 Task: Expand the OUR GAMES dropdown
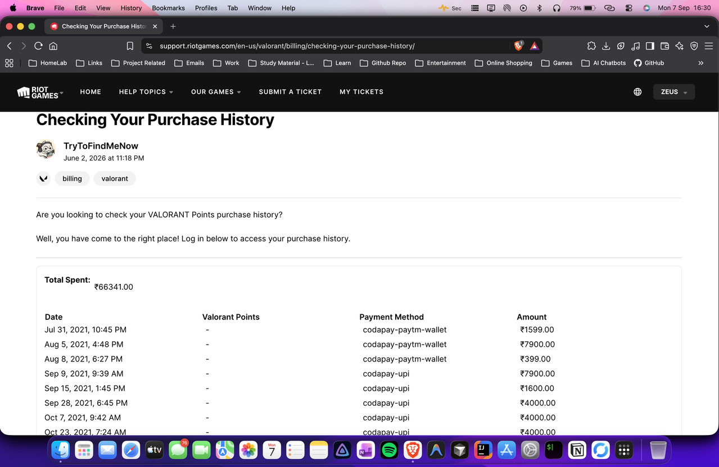click(x=216, y=91)
